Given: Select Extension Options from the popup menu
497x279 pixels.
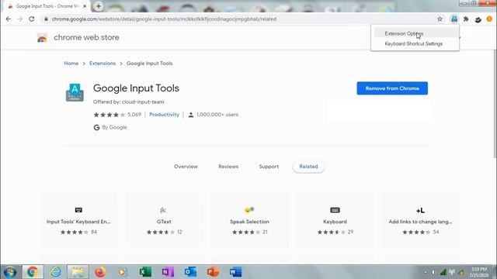Looking at the screenshot, I should [x=415, y=33].
